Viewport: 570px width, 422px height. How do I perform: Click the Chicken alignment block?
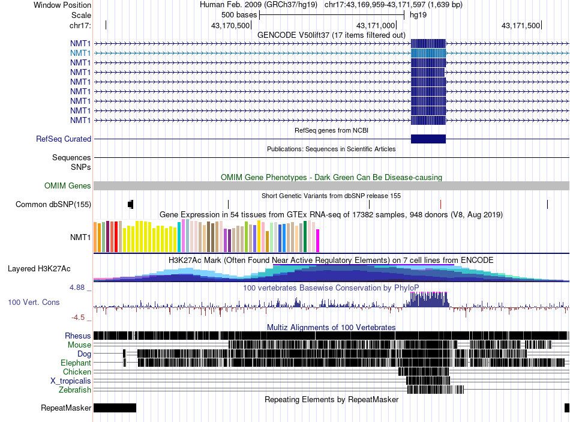tap(424, 372)
